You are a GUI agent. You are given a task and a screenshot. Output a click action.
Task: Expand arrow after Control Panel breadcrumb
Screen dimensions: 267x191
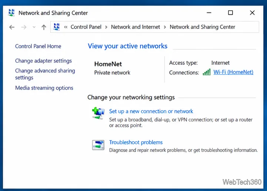pos(106,27)
